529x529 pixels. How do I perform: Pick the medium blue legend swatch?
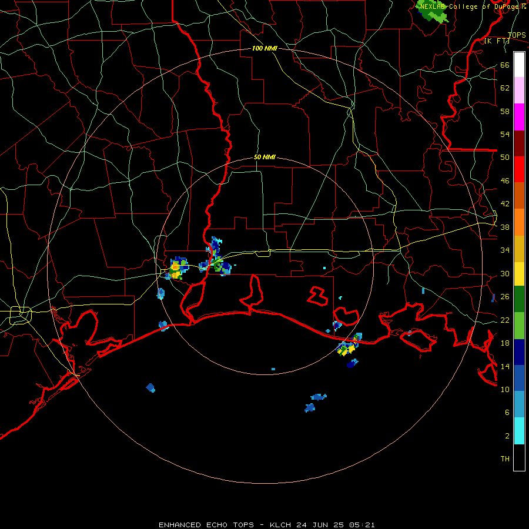[519, 378]
